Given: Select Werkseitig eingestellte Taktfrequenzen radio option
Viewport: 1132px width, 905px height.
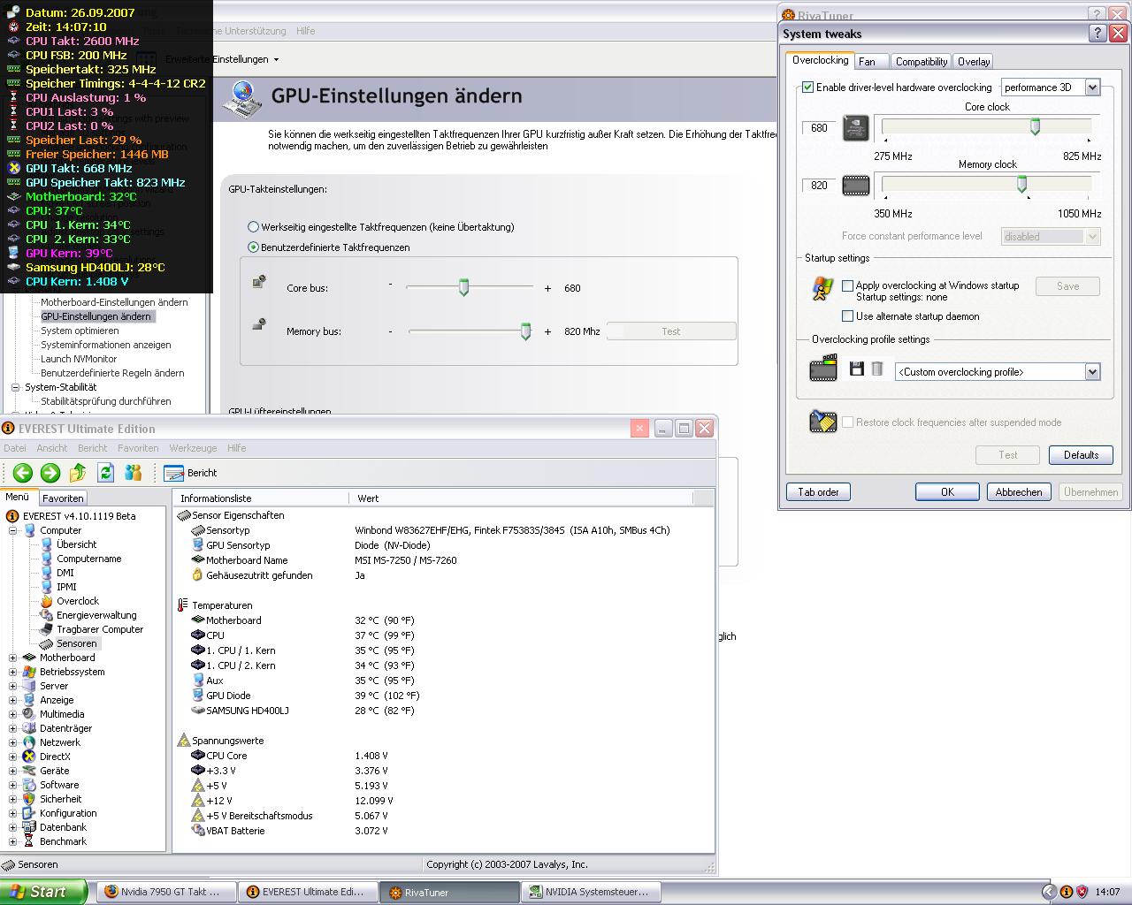Looking at the screenshot, I should (254, 227).
